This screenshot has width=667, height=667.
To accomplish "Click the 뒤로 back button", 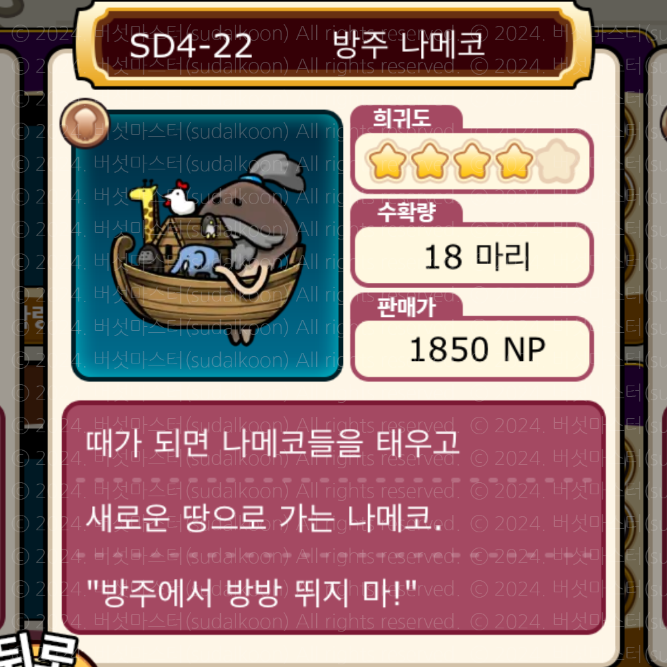I will point(38,650).
